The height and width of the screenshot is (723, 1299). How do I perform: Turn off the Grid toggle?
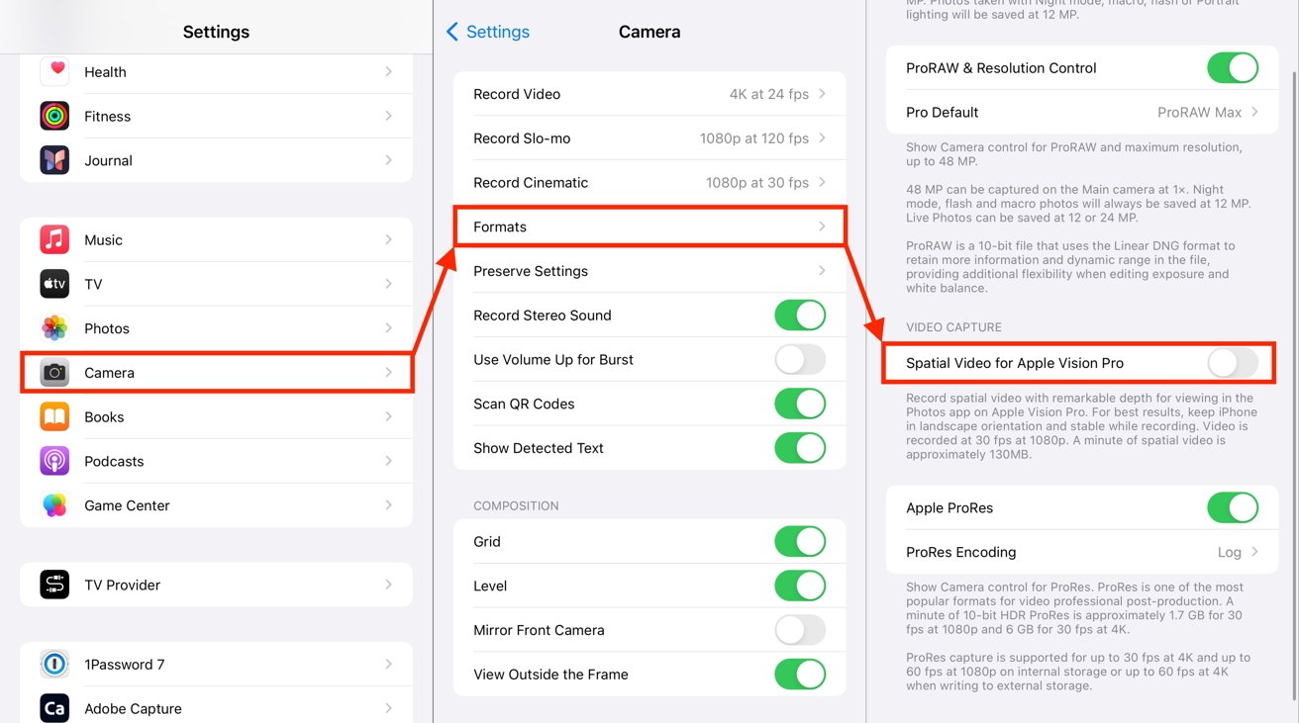click(800, 541)
